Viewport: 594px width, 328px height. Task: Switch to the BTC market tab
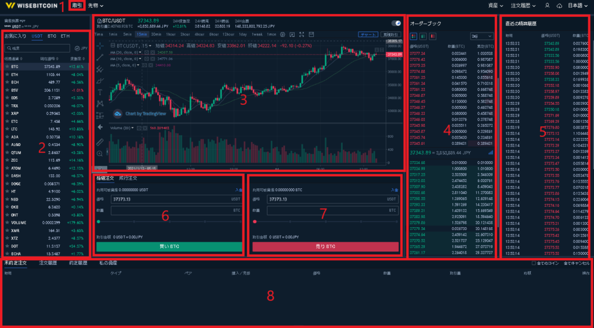[52, 36]
